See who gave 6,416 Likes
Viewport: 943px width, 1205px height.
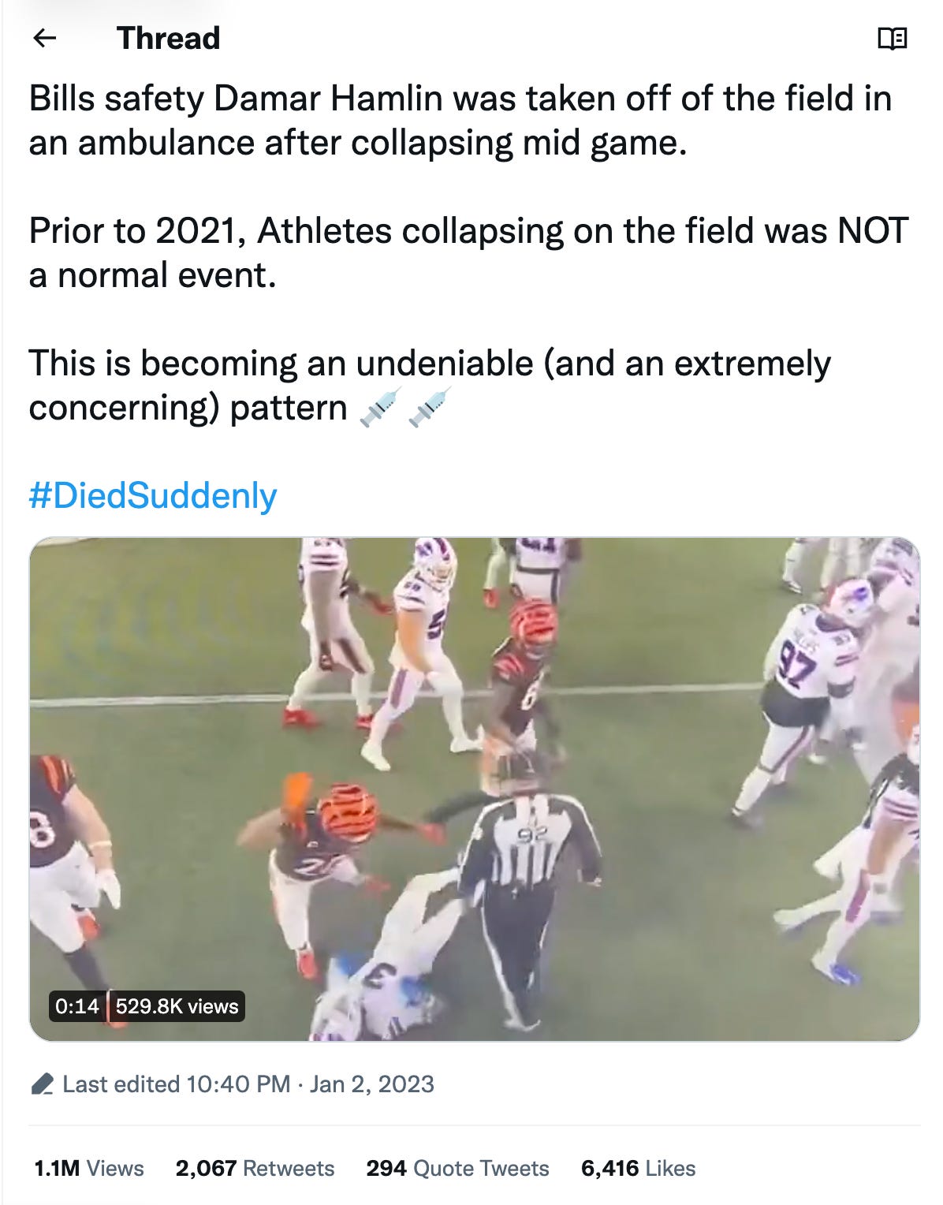(638, 1168)
